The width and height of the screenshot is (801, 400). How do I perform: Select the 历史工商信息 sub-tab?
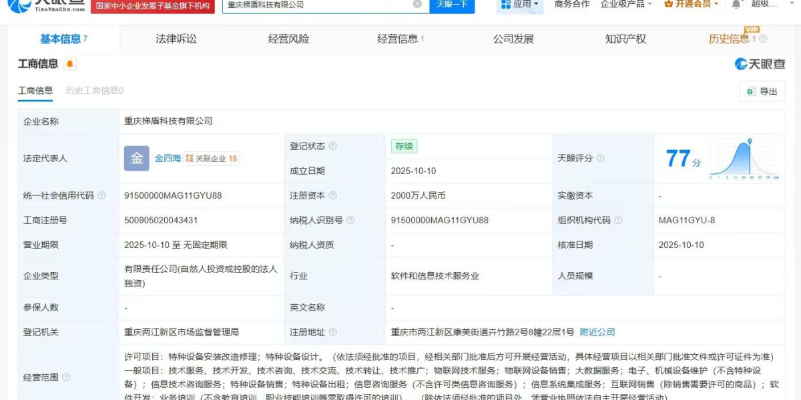click(x=94, y=91)
